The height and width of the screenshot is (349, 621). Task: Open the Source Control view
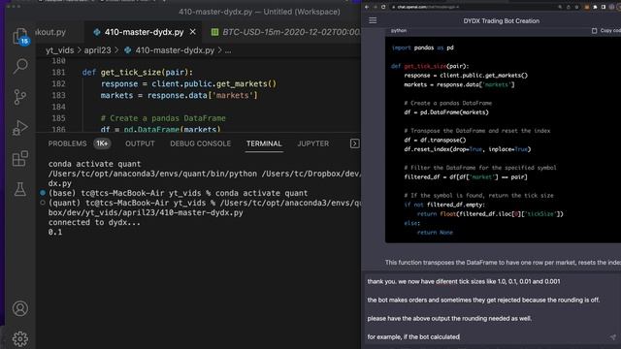[20, 97]
